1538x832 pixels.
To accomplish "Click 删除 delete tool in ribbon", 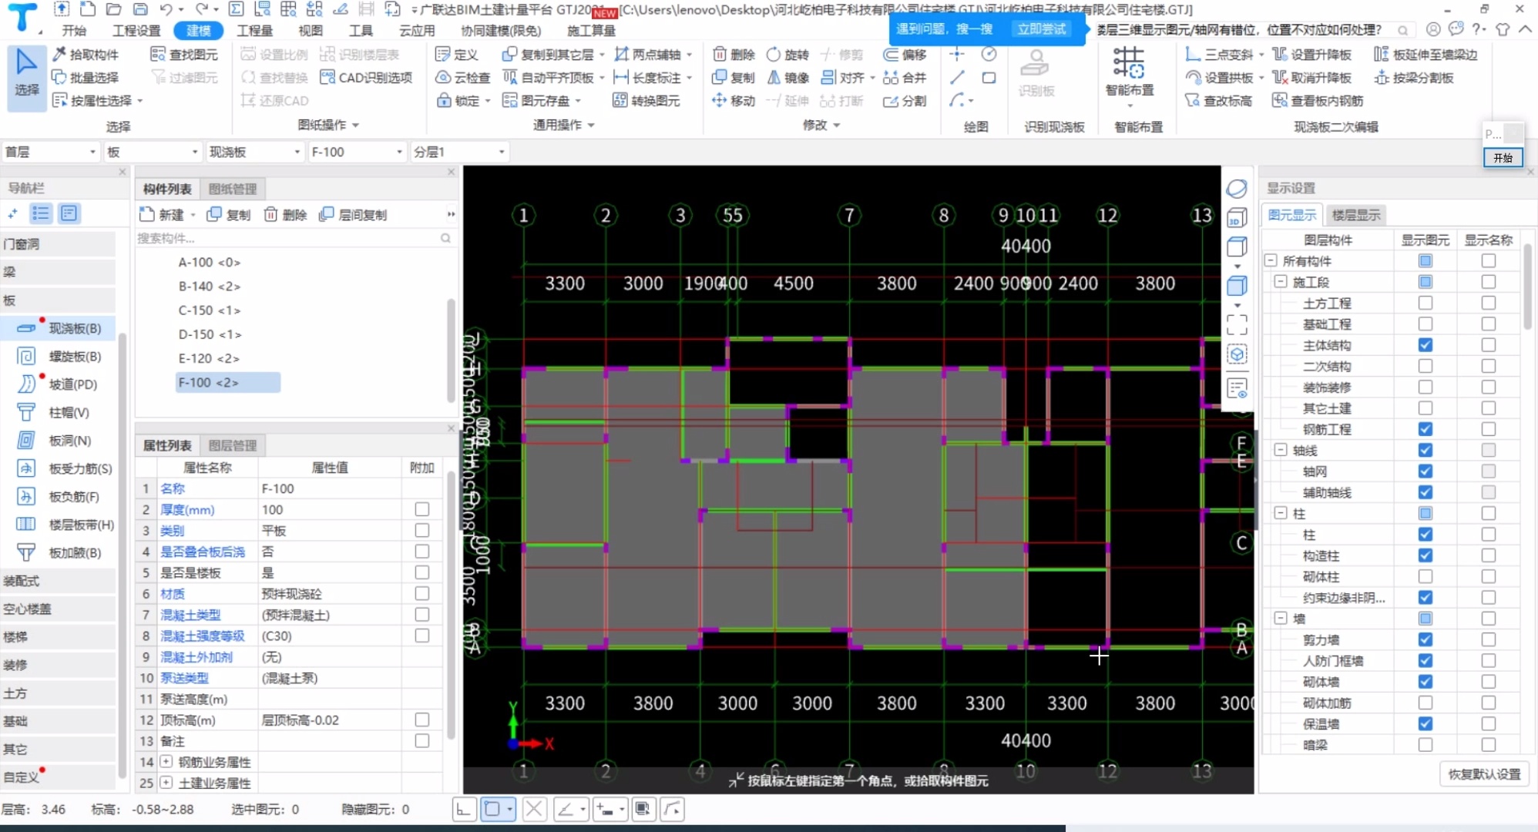I will (734, 55).
